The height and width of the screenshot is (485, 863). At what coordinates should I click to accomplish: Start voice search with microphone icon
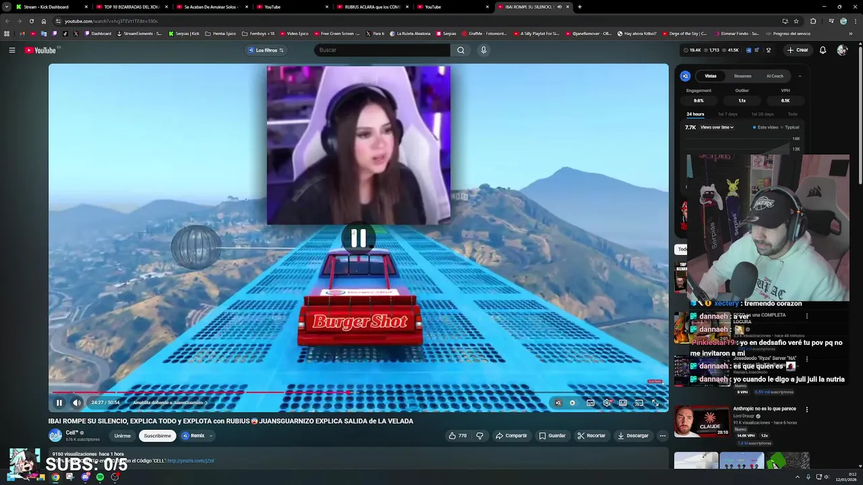[x=483, y=50]
